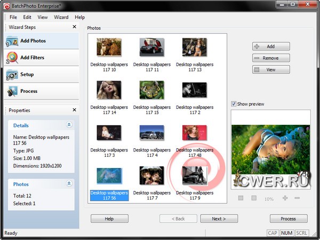The height and width of the screenshot is (240, 320).
Task: Click the Dimensions: 1920x1200 text
Action: click(x=37, y=166)
